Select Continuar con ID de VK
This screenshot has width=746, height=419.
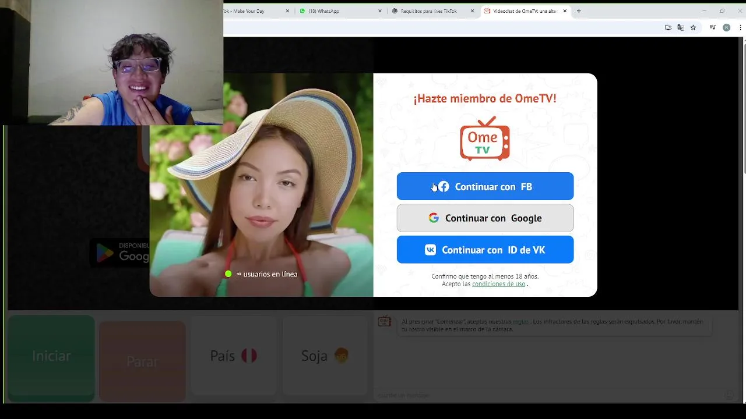pyautogui.click(x=485, y=250)
